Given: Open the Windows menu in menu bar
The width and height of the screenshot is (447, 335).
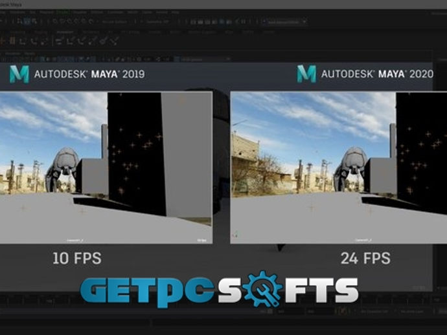Looking at the screenshot, I should click(x=17, y=12).
